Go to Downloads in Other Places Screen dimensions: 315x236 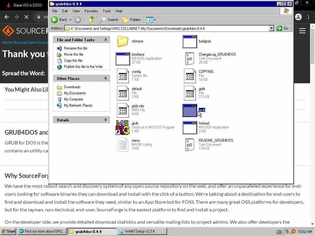72,87
